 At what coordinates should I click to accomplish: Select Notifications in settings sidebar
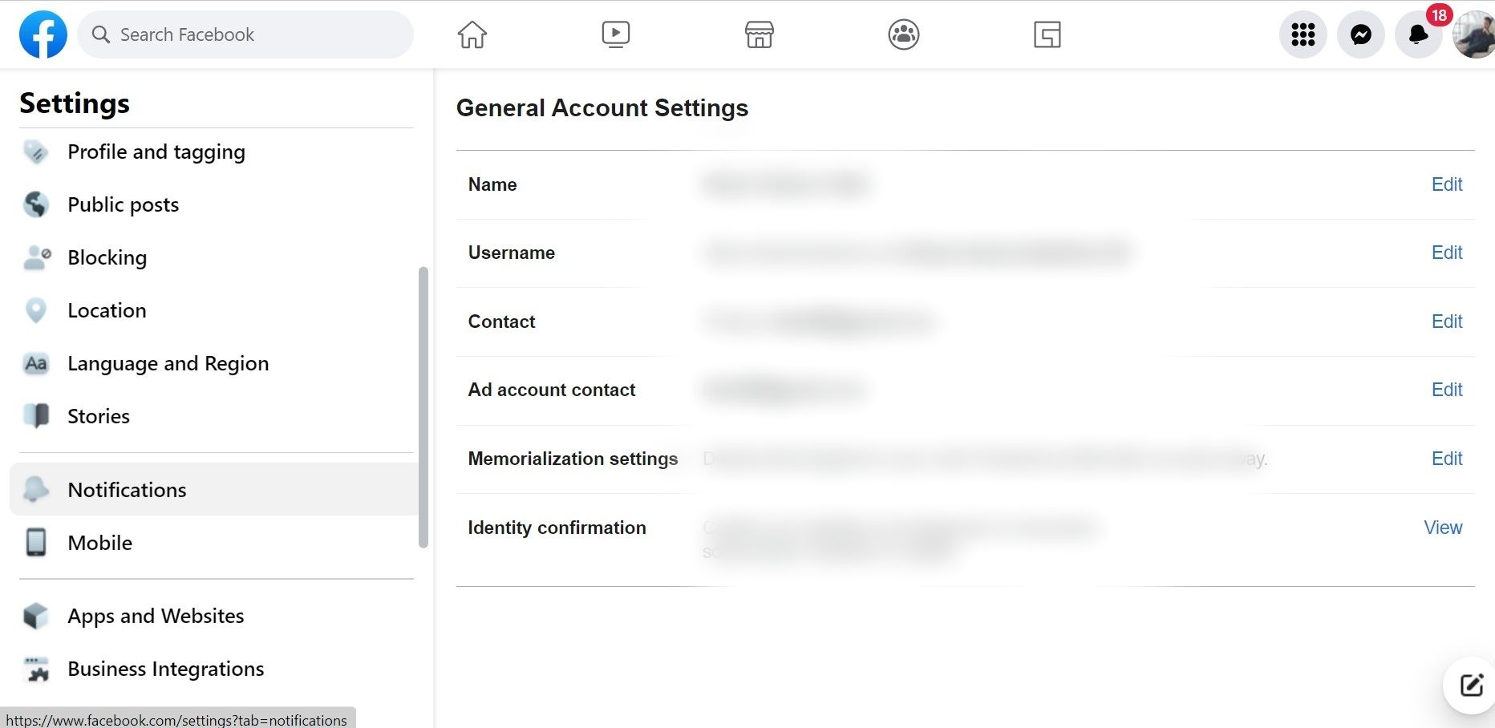[x=127, y=490]
